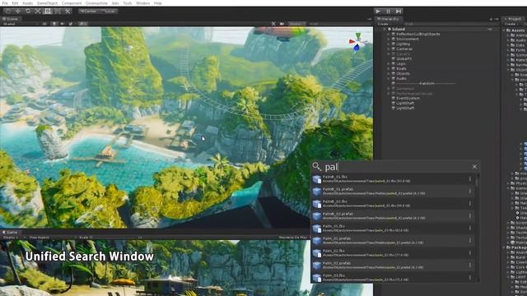Toggle scene lighting in Scene view toolbar
This screenshot has height=296, width=527.
coord(54,24)
